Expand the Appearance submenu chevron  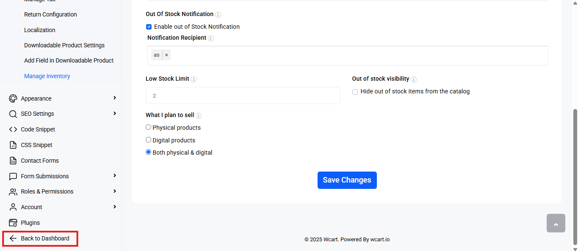click(x=114, y=98)
